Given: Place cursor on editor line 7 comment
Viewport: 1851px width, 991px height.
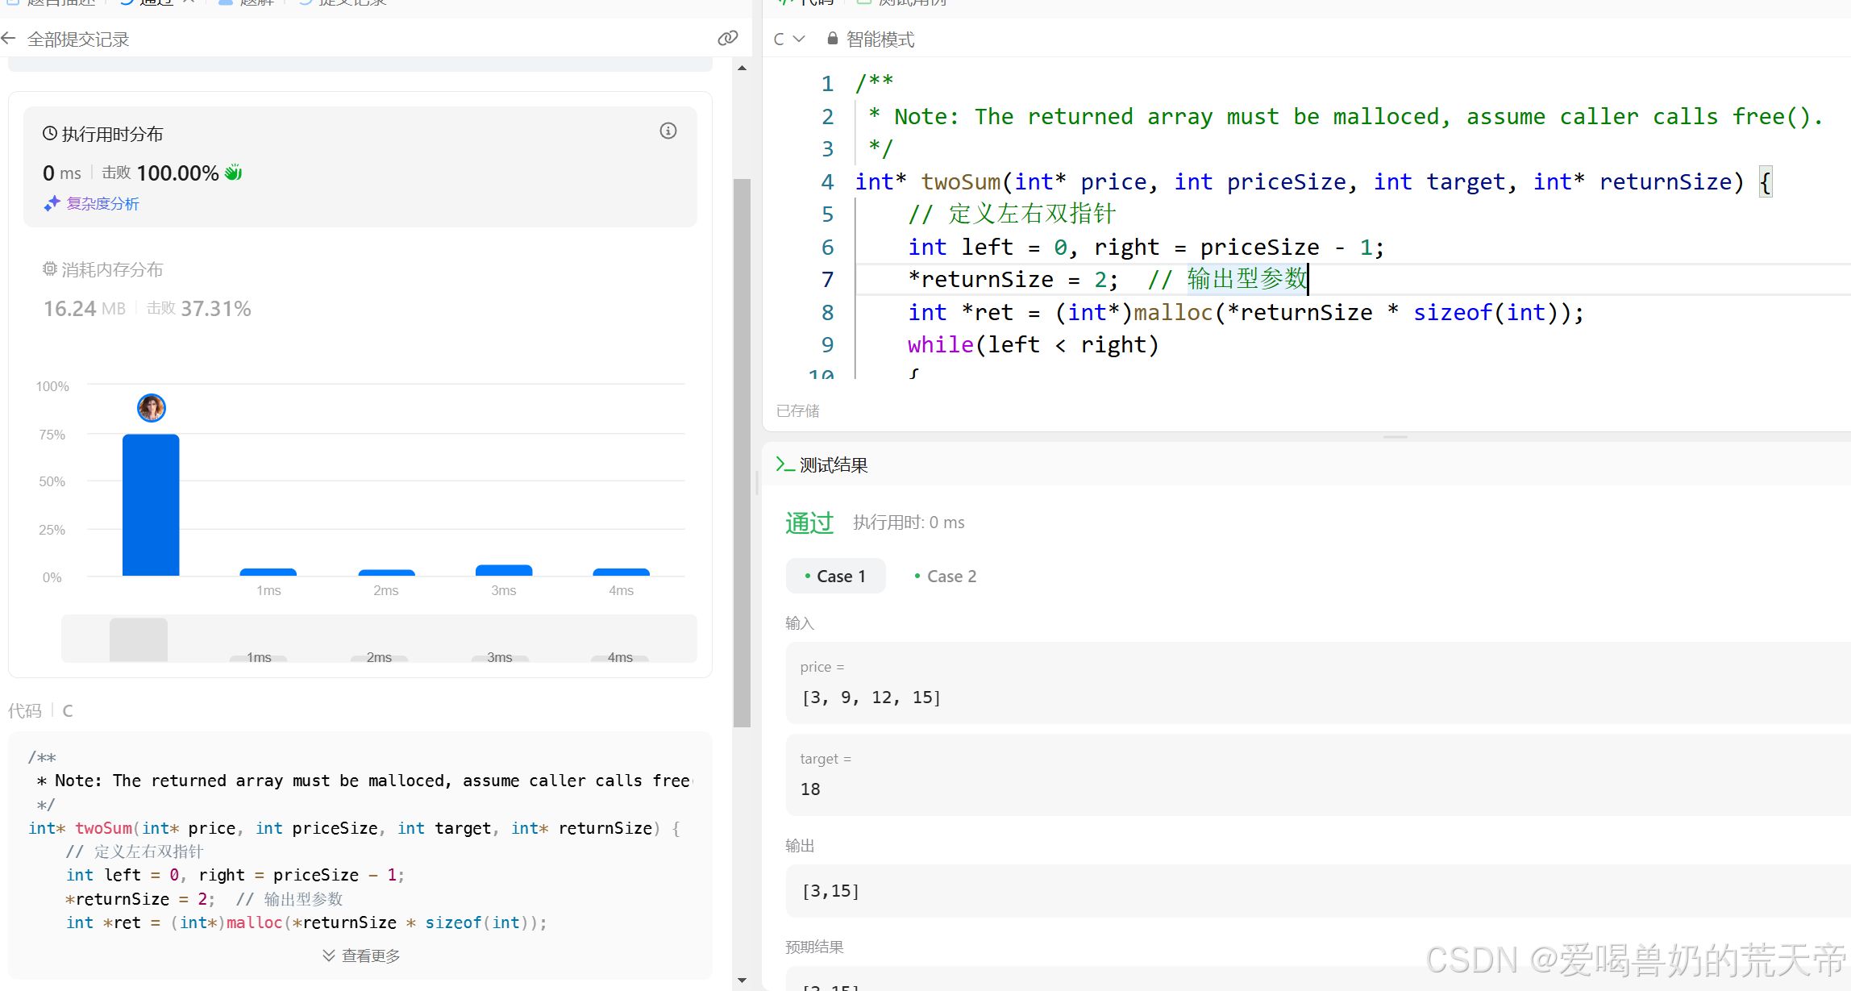Looking at the screenshot, I should [1228, 279].
